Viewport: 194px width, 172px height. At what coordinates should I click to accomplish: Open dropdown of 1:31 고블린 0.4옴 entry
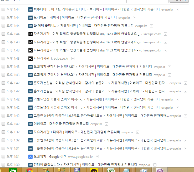click(x=186, y=149)
